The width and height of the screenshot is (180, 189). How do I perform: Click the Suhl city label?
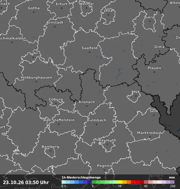pyautogui.click(x=33, y=53)
